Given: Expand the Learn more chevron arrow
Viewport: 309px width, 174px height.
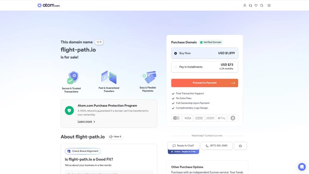Looking at the screenshot, I should pyautogui.click(x=94, y=122).
